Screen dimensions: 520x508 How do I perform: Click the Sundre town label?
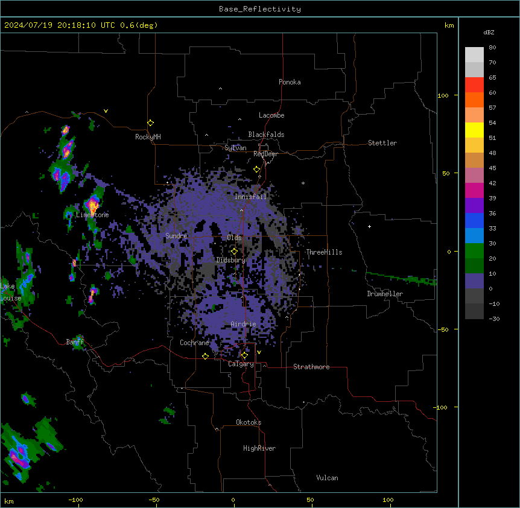click(x=176, y=236)
